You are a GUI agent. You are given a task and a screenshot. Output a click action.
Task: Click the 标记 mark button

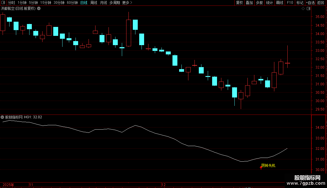click(x=300, y=3)
